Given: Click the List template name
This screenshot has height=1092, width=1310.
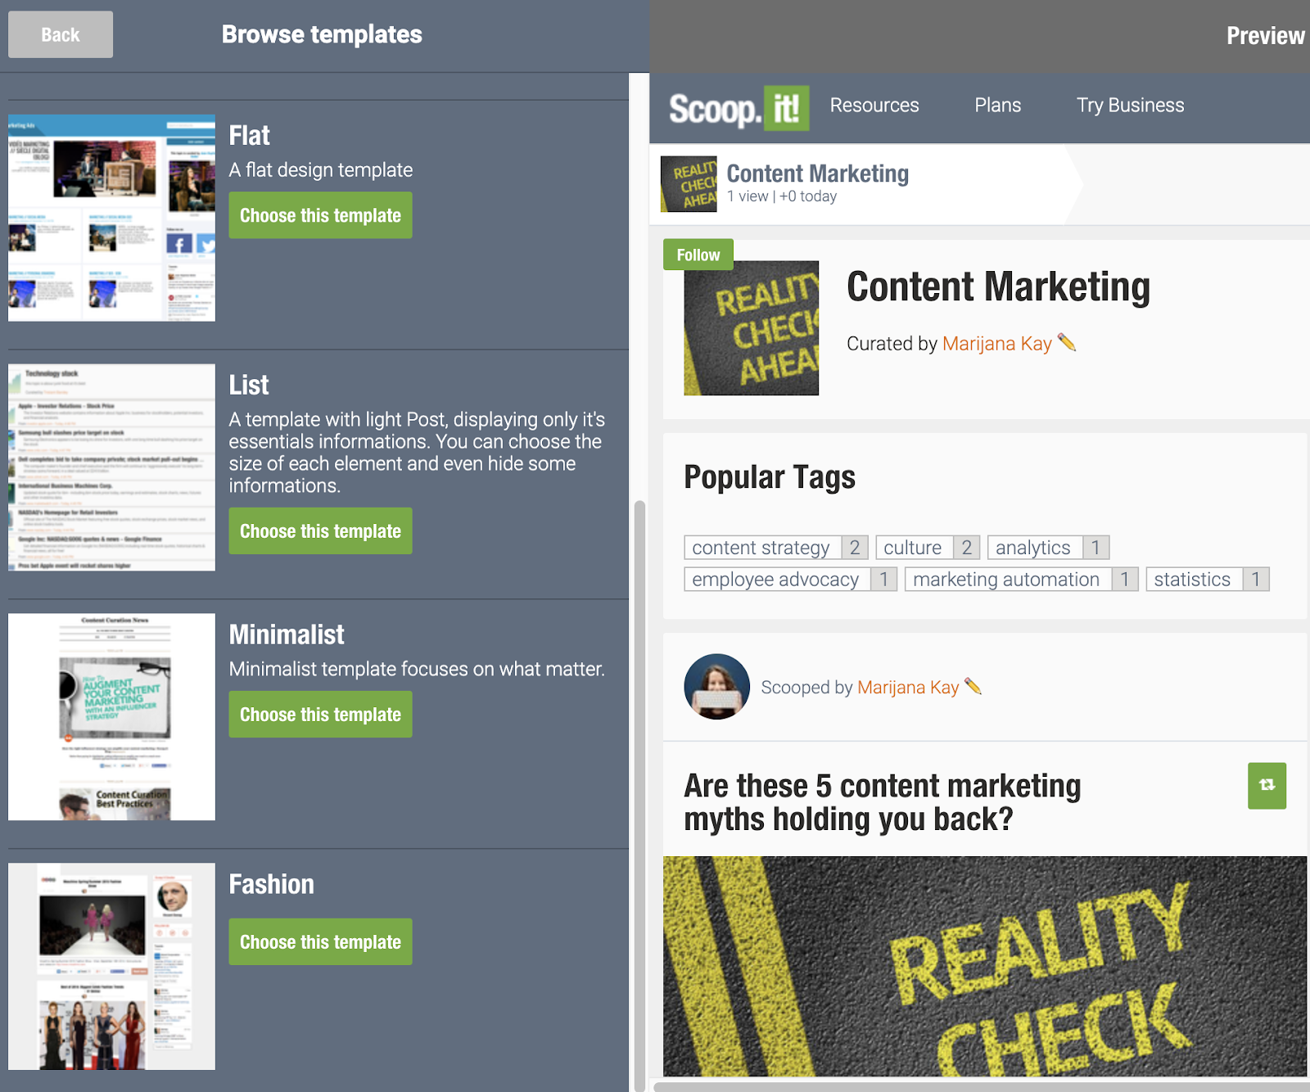Looking at the screenshot, I should [249, 386].
